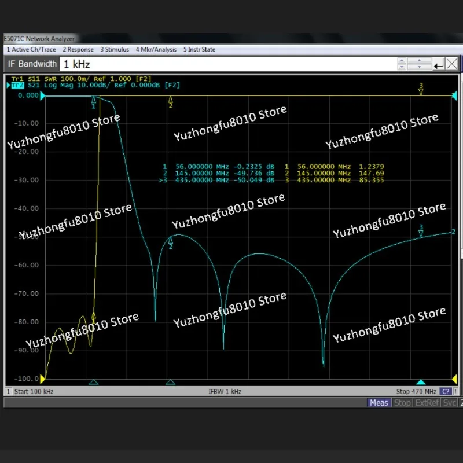Click the exclamation indicator beside C?

455,392
